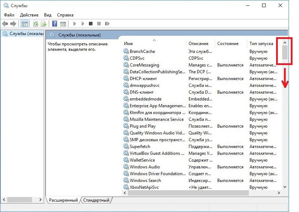
Task: Click the Forward arrow toolbar icon
Action: click(x=13, y=24)
